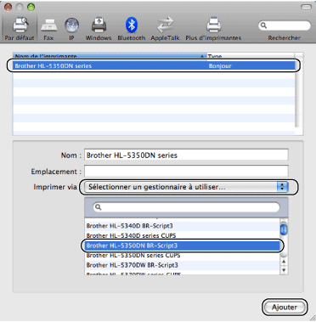The image size is (316, 322).
Task: Choose the Bluetooth printer pane
Action: (x=132, y=28)
